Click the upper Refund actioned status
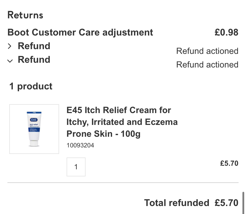The height and width of the screenshot is (214, 246). (207, 51)
